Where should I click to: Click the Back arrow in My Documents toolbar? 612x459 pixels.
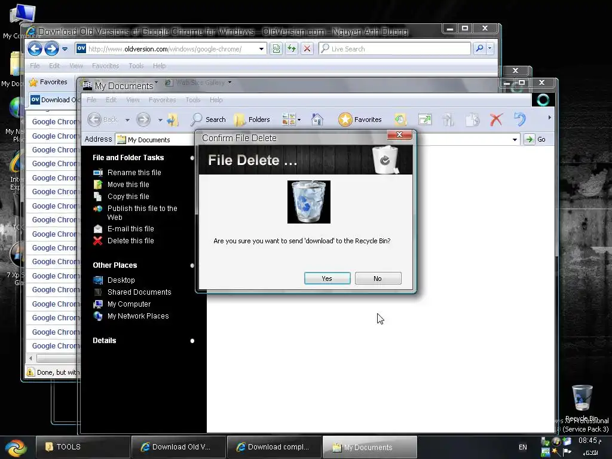pos(94,120)
